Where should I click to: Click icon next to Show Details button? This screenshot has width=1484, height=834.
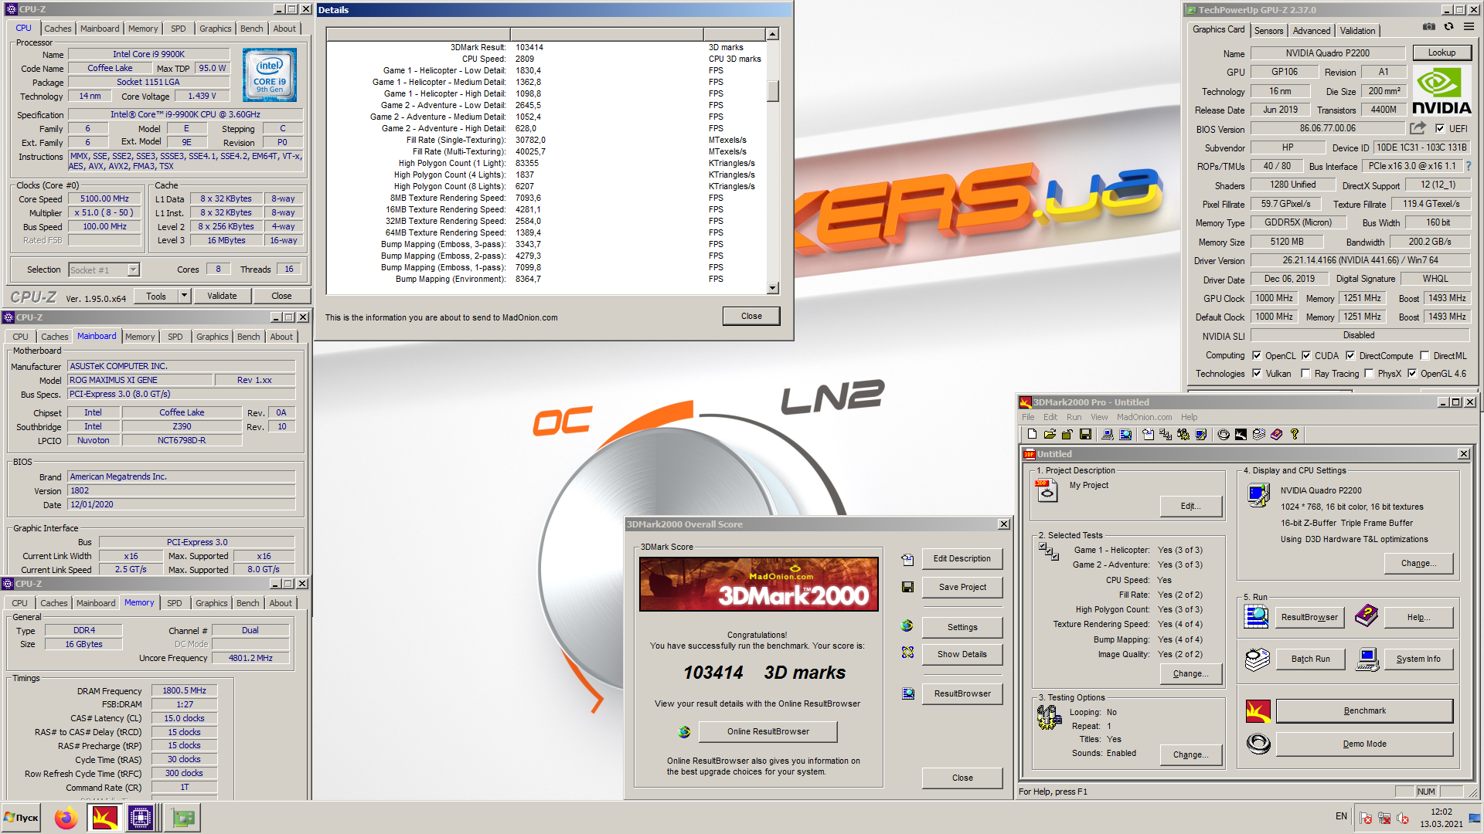pyautogui.click(x=907, y=653)
